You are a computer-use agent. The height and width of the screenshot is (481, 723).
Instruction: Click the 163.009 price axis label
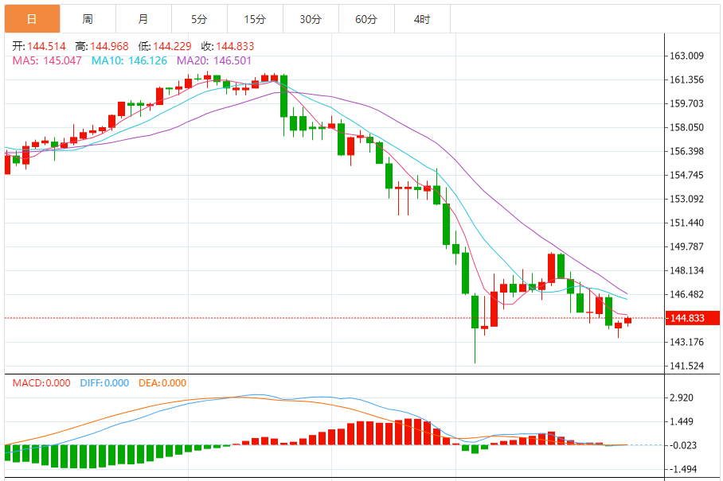point(686,56)
